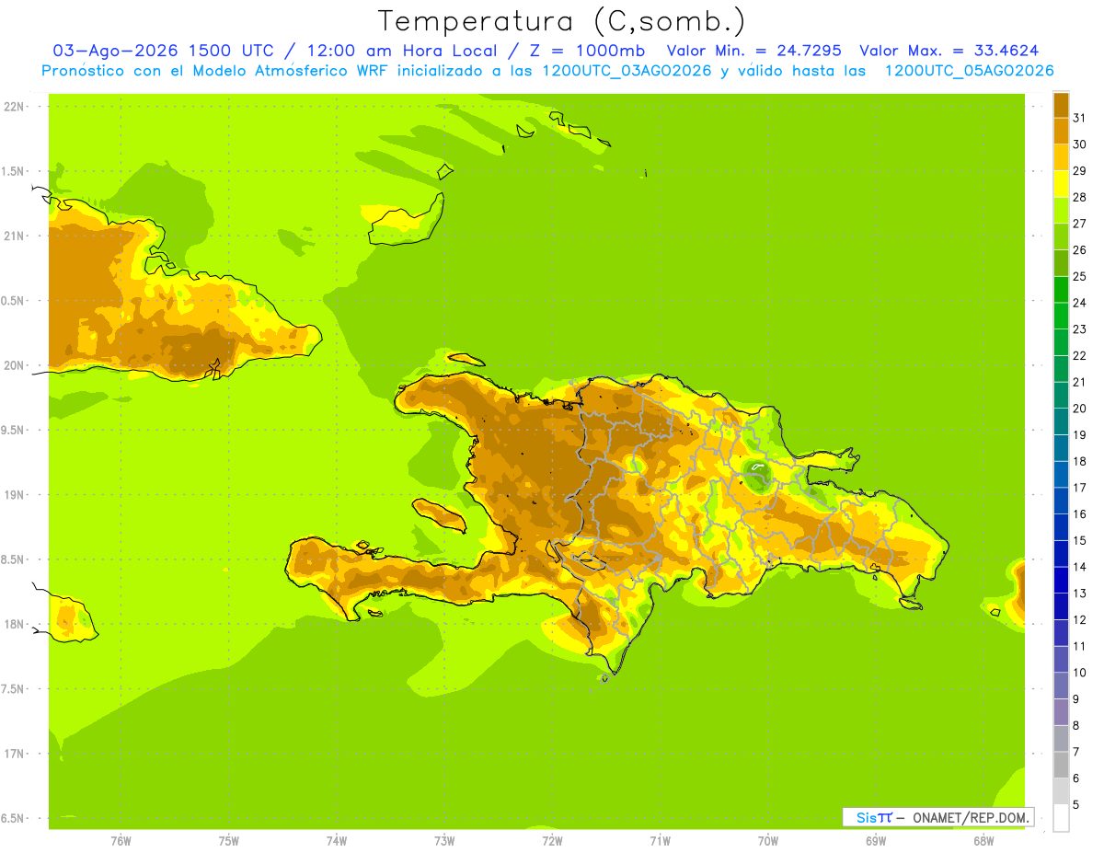Click the "18" label on color scale

1079,461
